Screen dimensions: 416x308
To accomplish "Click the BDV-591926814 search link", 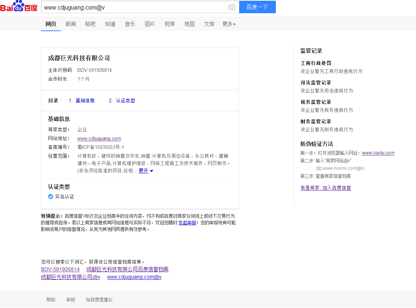I will pyautogui.click(x=60, y=269).
